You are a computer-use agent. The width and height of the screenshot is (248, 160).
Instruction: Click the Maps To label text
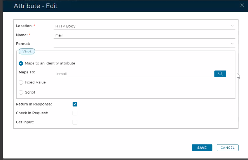27,72
